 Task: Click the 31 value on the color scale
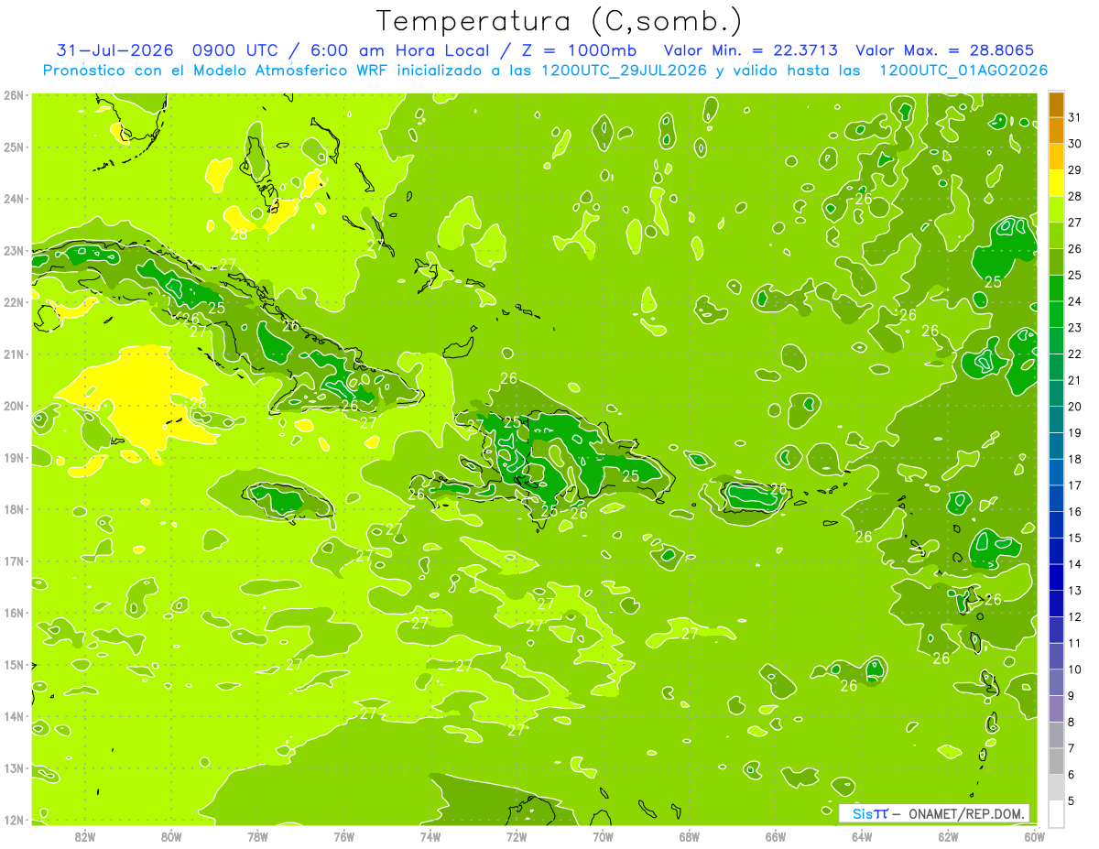pos(1075,117)
